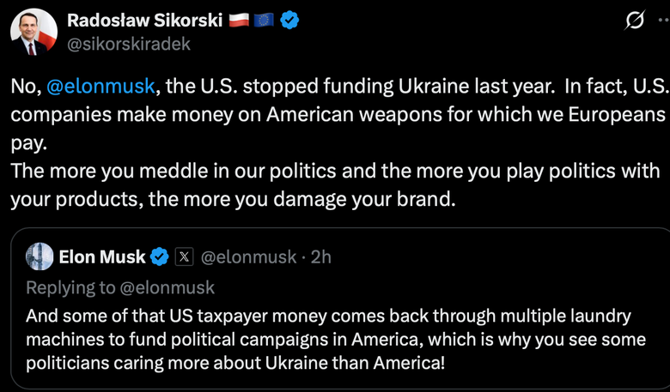Click the EU flag emoji in display name
The image size is (670, 392).
264,20
